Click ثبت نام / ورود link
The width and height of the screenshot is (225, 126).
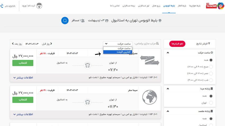point(28,6)
